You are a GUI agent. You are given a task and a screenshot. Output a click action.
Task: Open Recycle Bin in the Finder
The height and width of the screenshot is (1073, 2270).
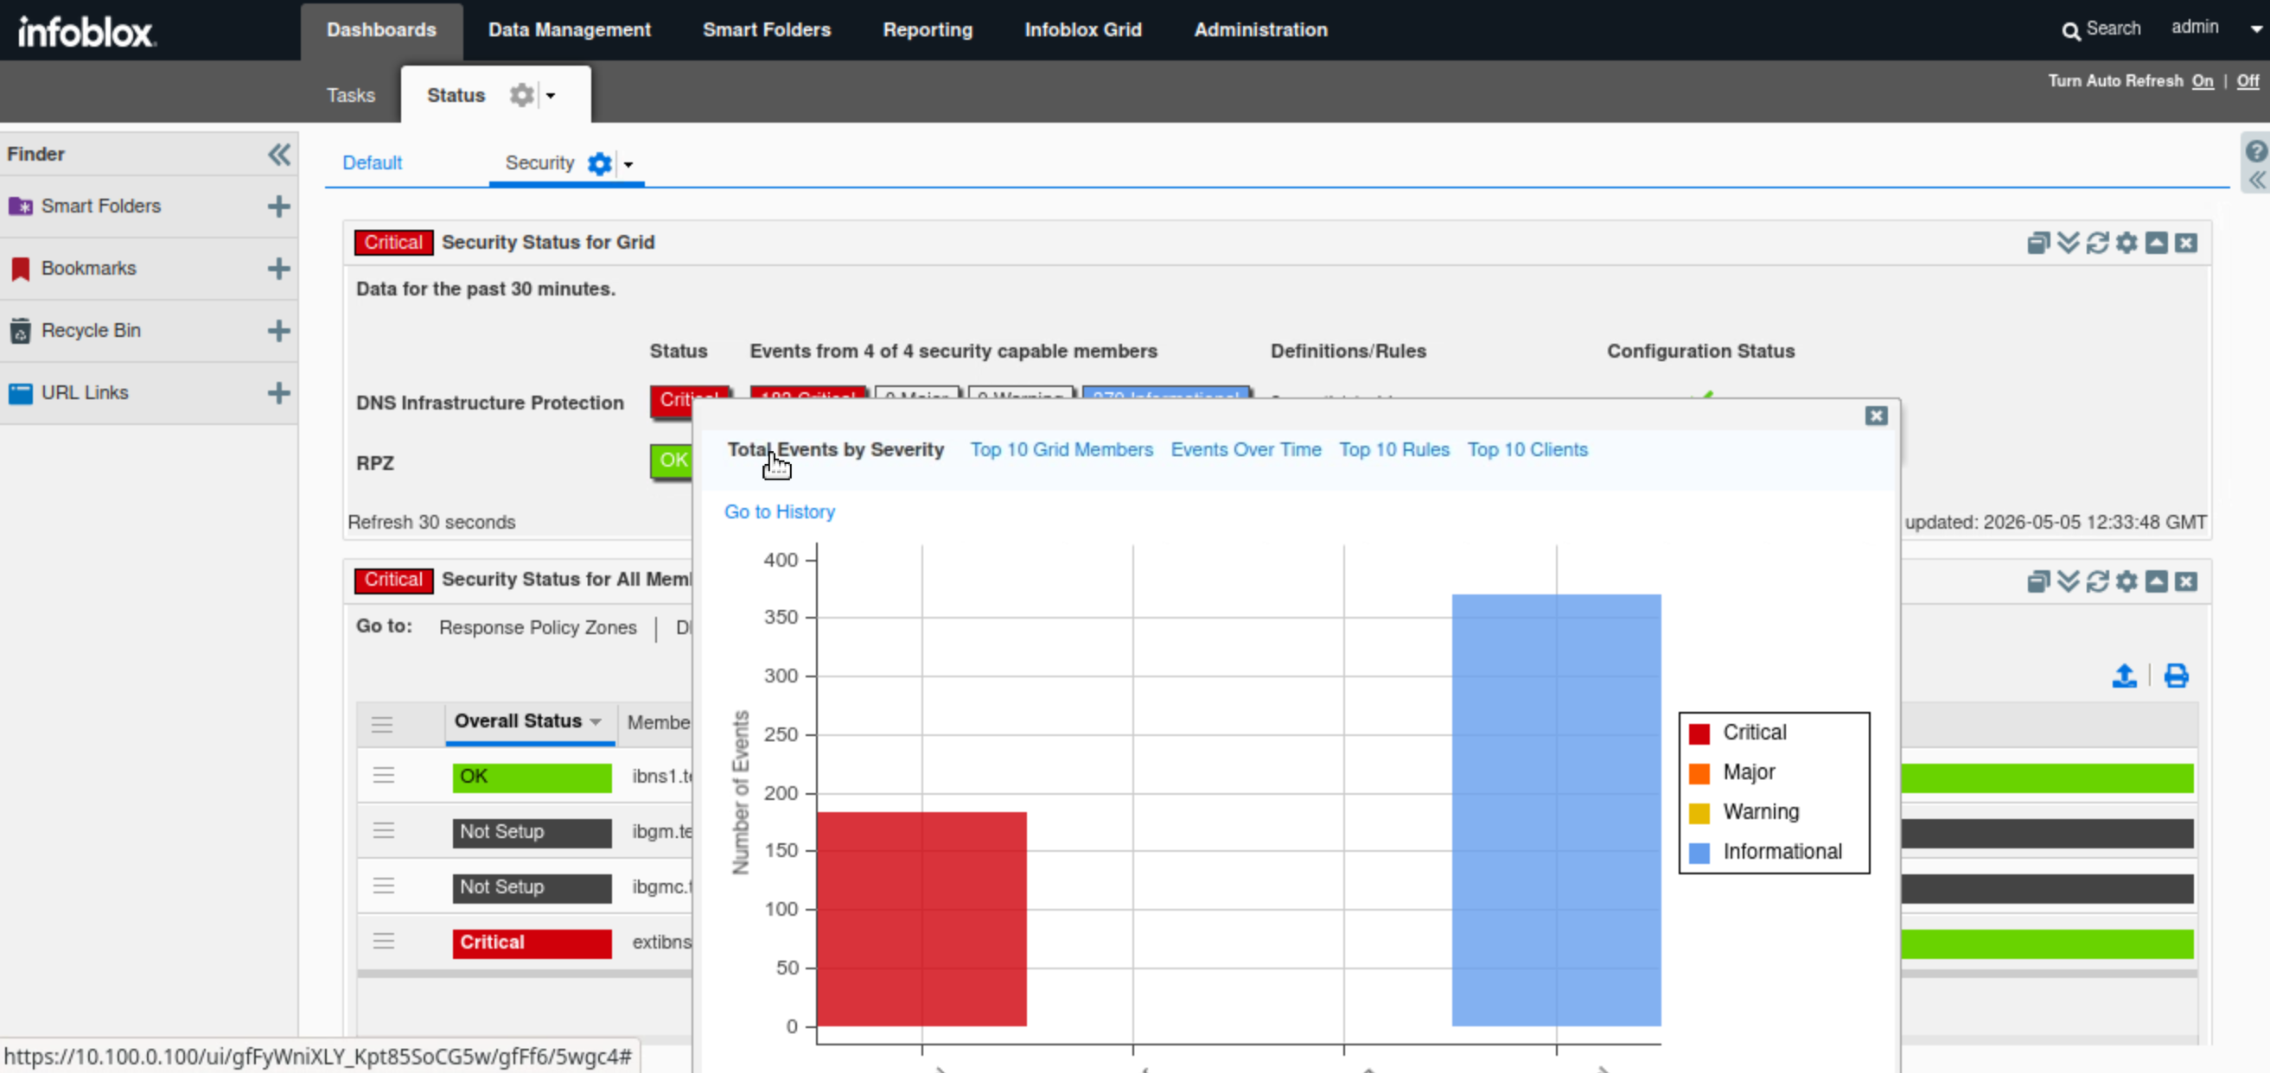(91, 330)
